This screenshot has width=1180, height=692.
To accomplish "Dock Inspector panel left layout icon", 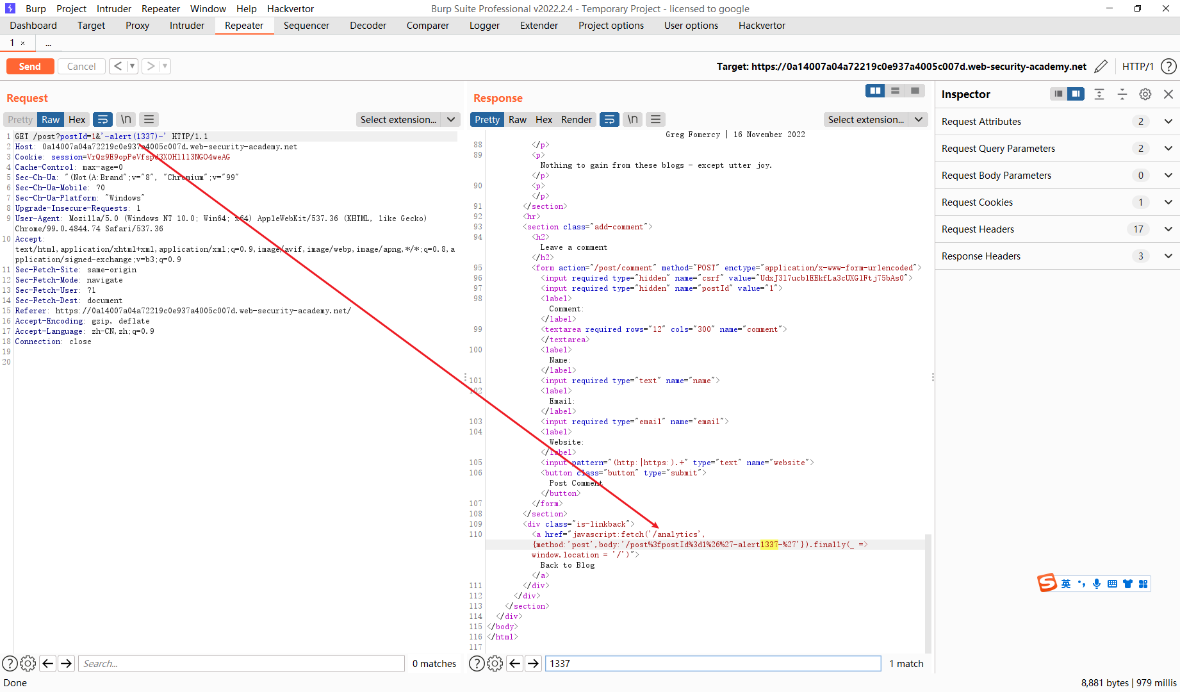I will [1058, 94].
